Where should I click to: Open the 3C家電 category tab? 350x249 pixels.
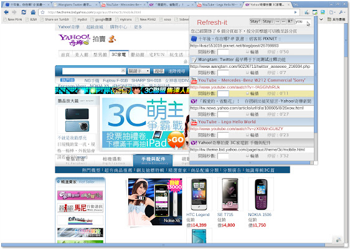pos(119,54)
